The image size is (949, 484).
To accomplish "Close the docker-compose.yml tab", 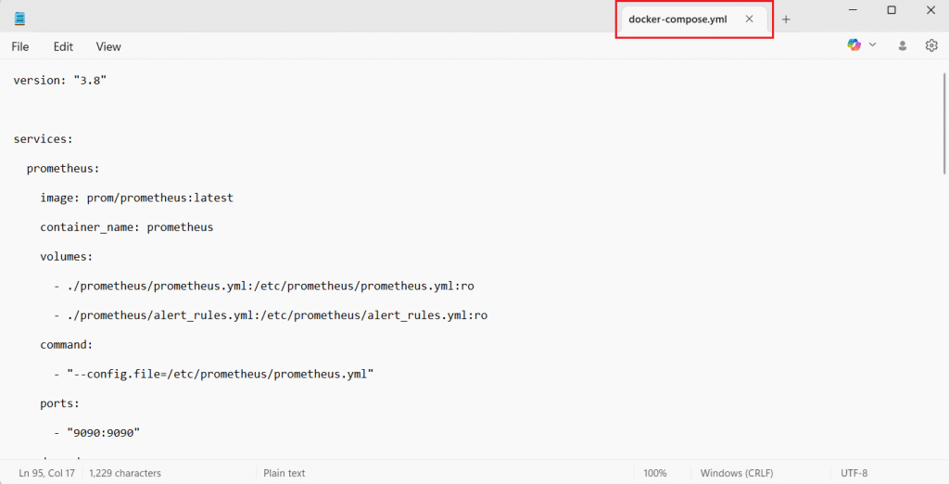I will [749, 19].
